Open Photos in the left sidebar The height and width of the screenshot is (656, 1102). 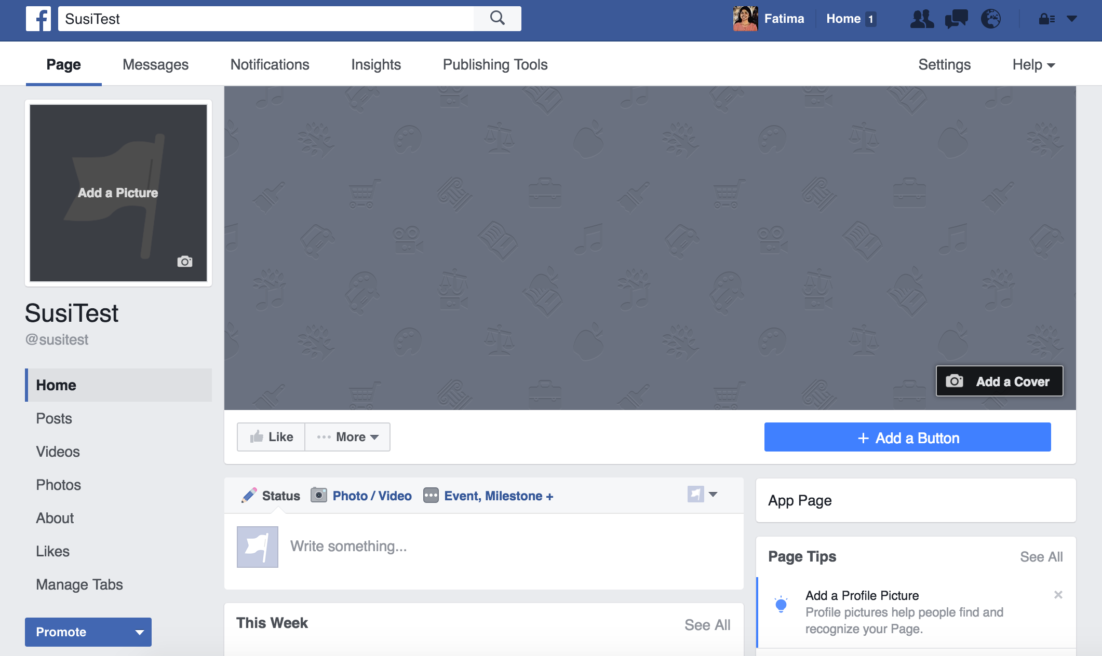(59, 485)
